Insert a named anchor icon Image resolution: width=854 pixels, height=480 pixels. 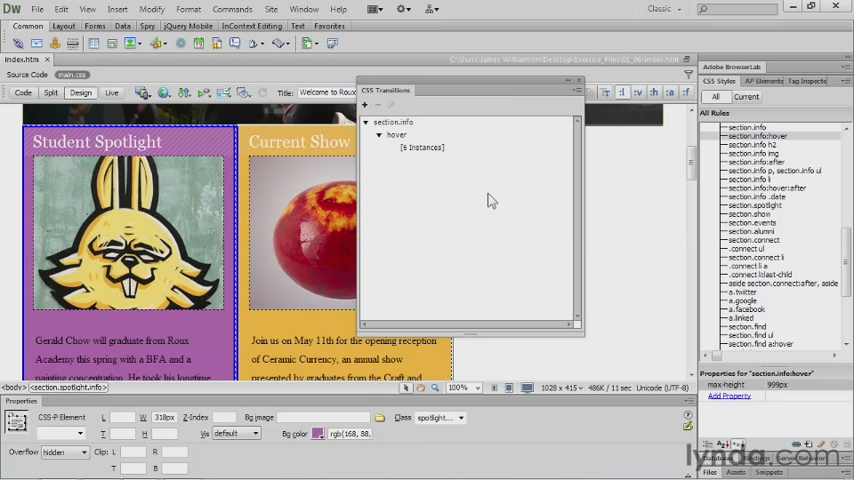(x=54, y=43)
